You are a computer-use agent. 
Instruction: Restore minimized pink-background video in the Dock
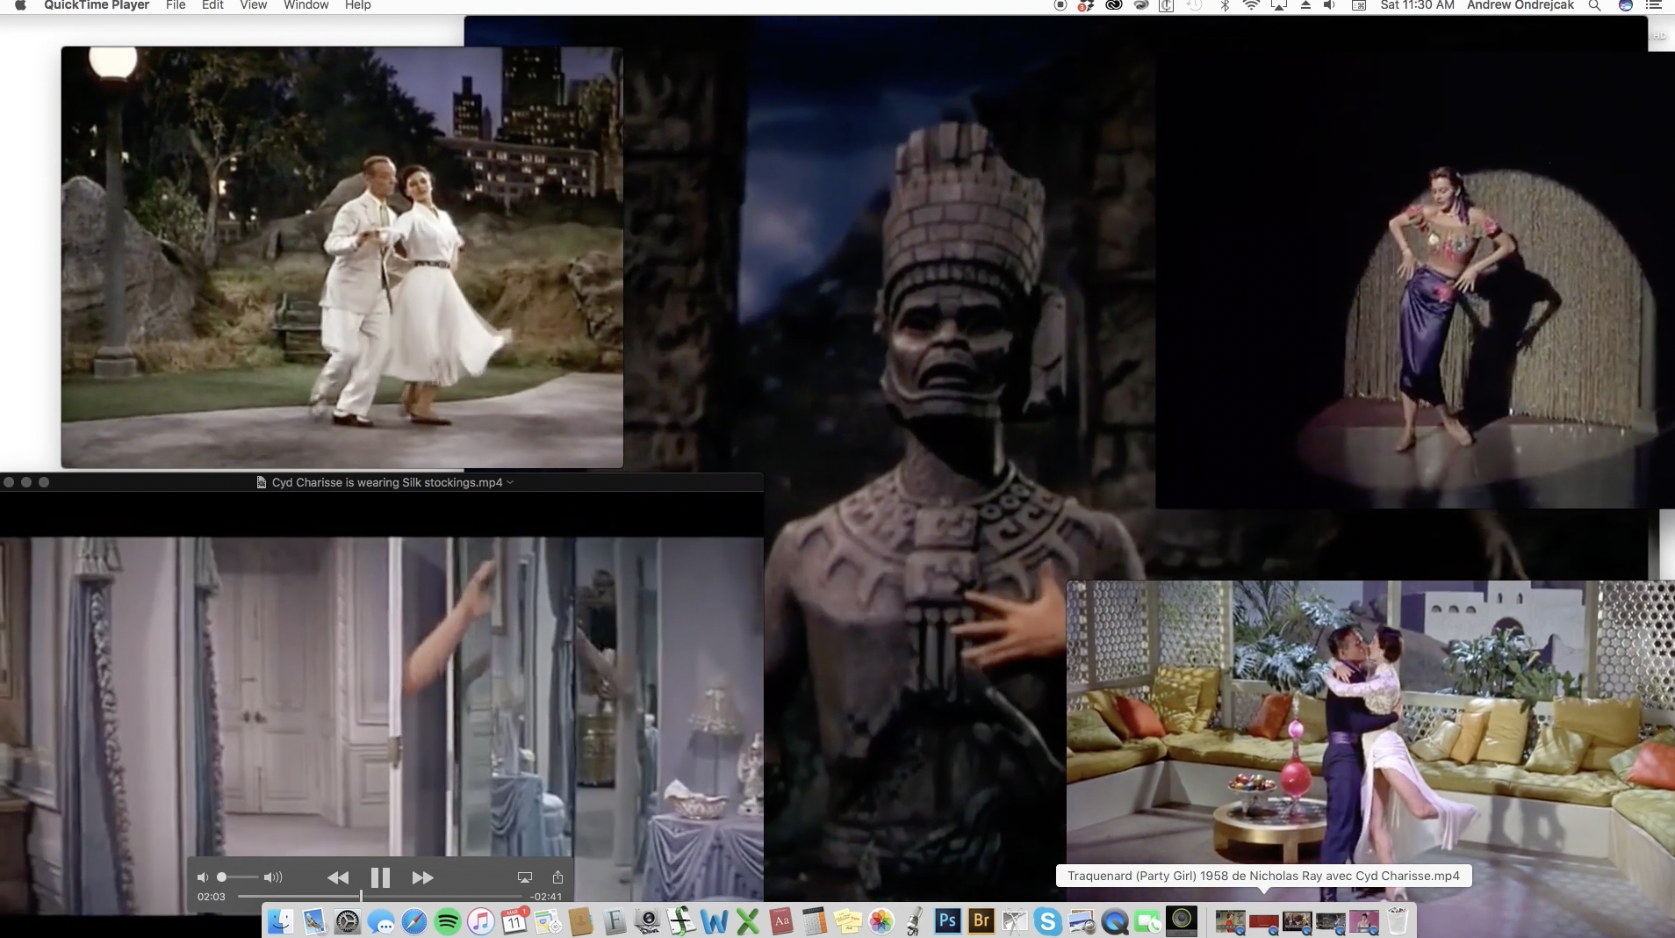point(1364,921)
